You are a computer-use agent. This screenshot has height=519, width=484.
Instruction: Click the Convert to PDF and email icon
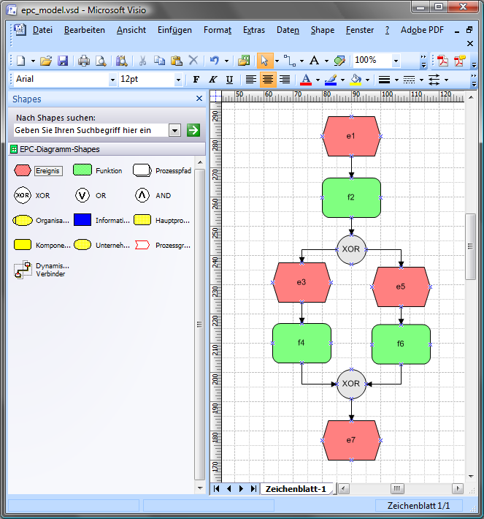[x=459, y=61]
